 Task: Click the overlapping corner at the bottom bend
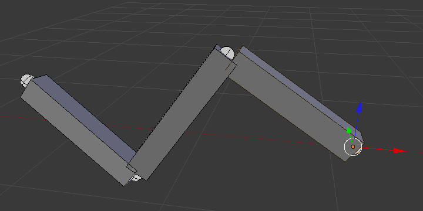(x=132, y=168)
